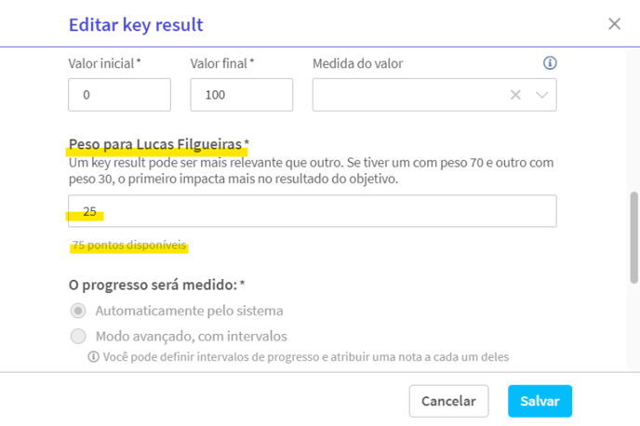Image resolution: width=640 pixels, height=426 pixels.
Task: Click the Editar key result title
Action: pyautogui.click(x=136, y=24)
